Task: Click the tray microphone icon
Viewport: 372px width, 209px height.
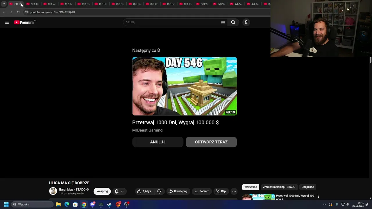Action: 337,204
